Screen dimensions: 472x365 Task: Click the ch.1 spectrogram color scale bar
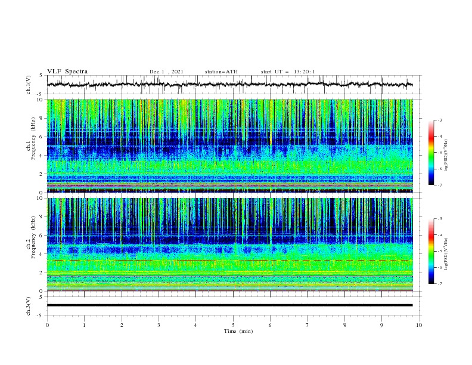click(x=431, y=153)
